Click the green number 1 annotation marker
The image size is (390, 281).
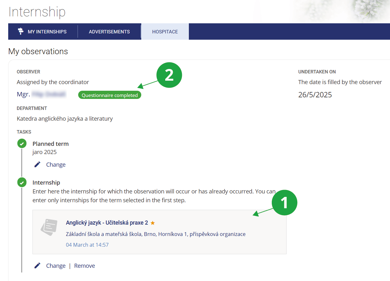point(284,202)
